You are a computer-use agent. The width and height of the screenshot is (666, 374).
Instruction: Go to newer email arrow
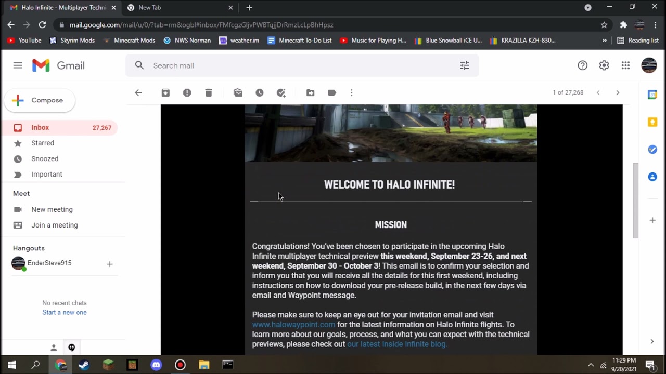(598, 92)
